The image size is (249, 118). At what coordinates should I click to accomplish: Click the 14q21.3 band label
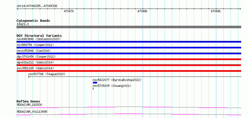click(x=23, y=24)
